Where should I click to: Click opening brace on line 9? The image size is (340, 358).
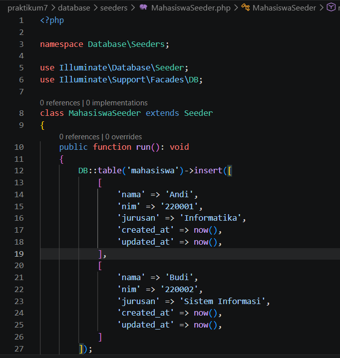click(x=42, y=125)
